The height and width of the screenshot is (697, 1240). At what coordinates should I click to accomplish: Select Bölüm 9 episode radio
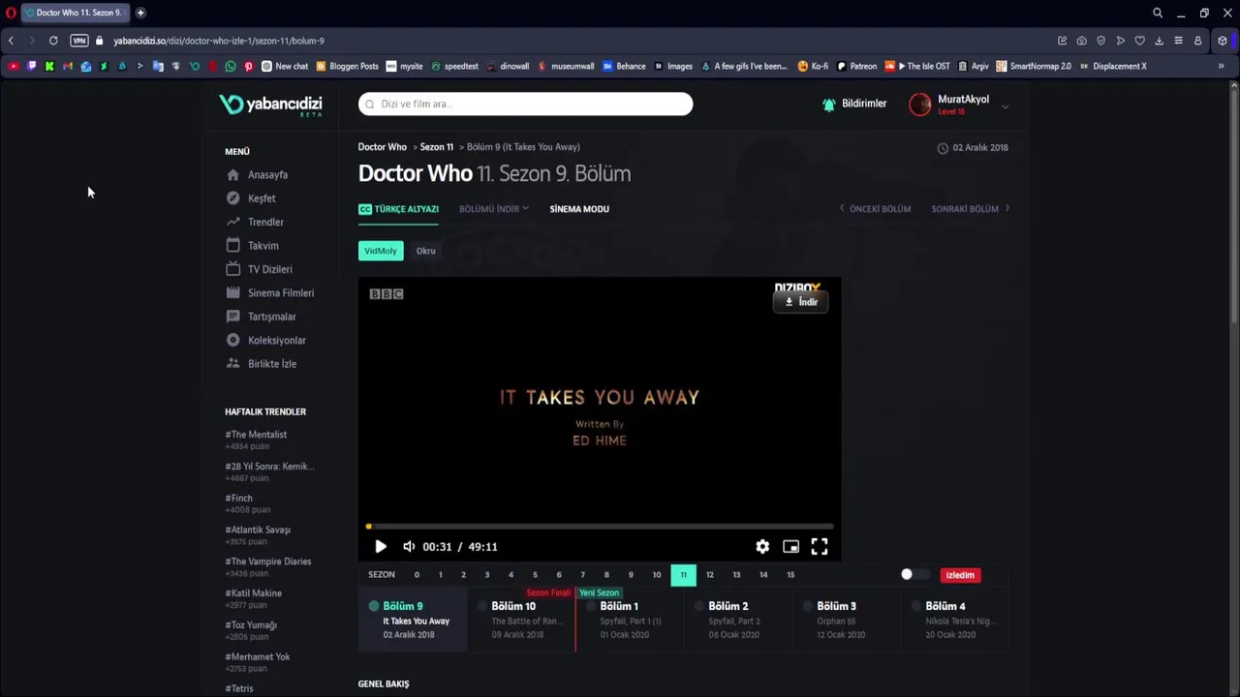(374, 606)
